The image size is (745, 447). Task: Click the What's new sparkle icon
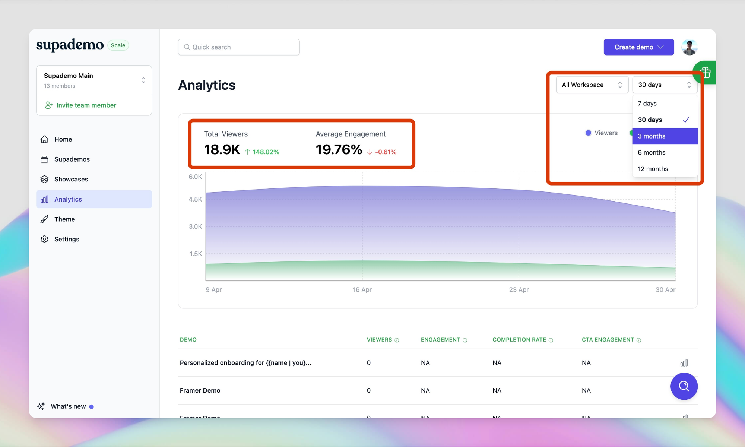pyautogui.click(x=41, y=406)
